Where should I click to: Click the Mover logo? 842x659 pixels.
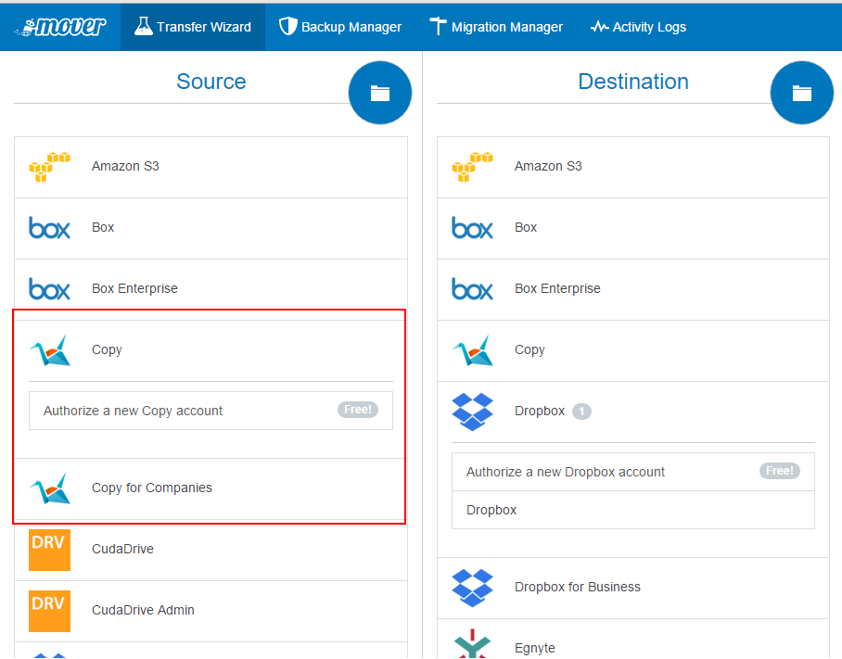pyautogui.click(x=60, y=27)
